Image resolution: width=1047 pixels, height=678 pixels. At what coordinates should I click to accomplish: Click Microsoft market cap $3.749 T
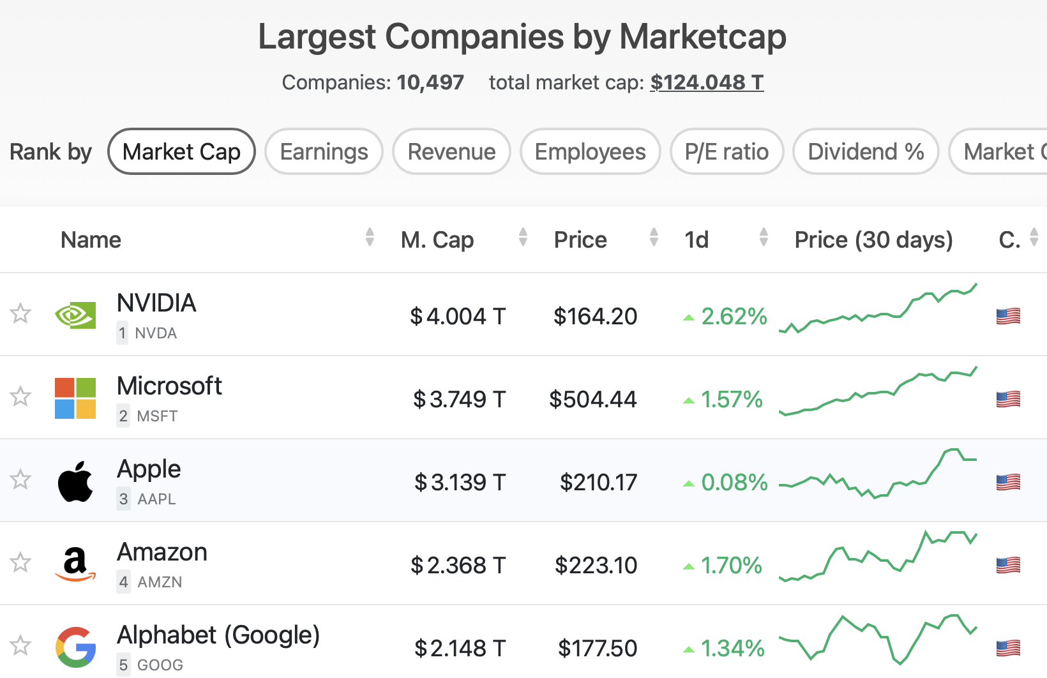click(x=459, y=399)
